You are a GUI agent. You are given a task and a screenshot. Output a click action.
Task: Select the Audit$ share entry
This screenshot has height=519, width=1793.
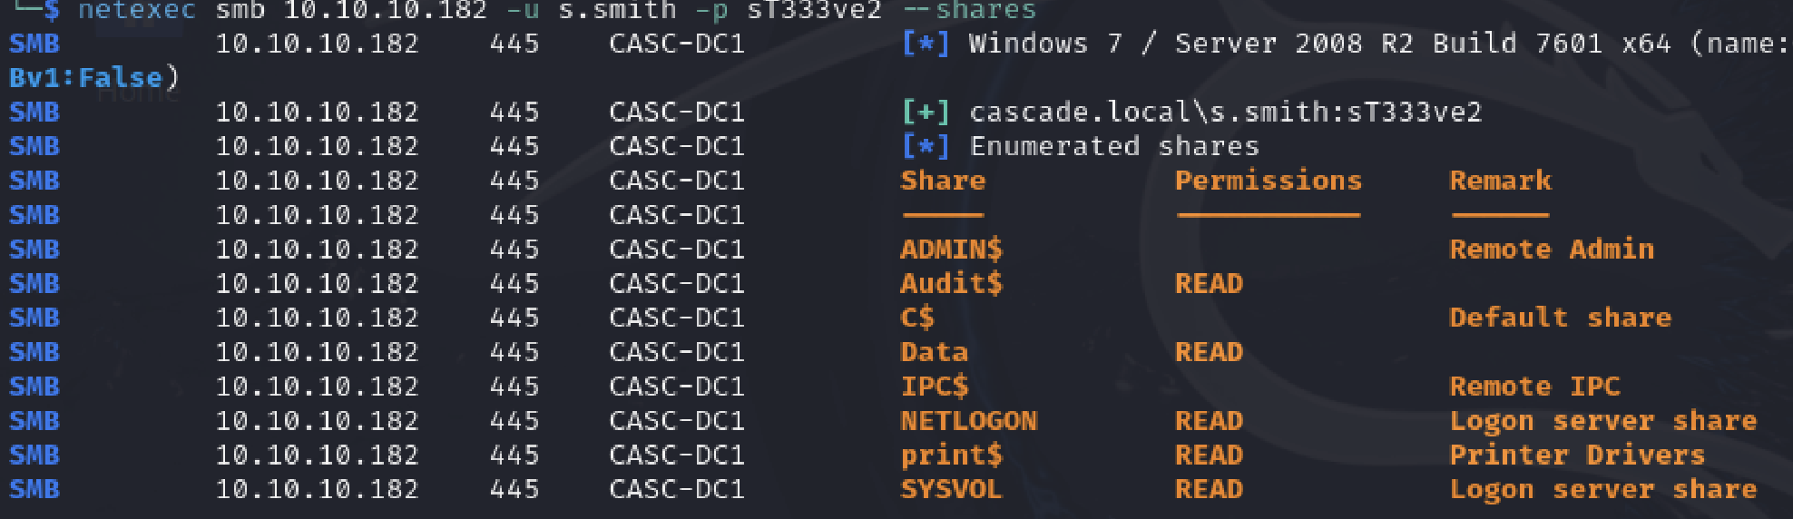point(951,284)
